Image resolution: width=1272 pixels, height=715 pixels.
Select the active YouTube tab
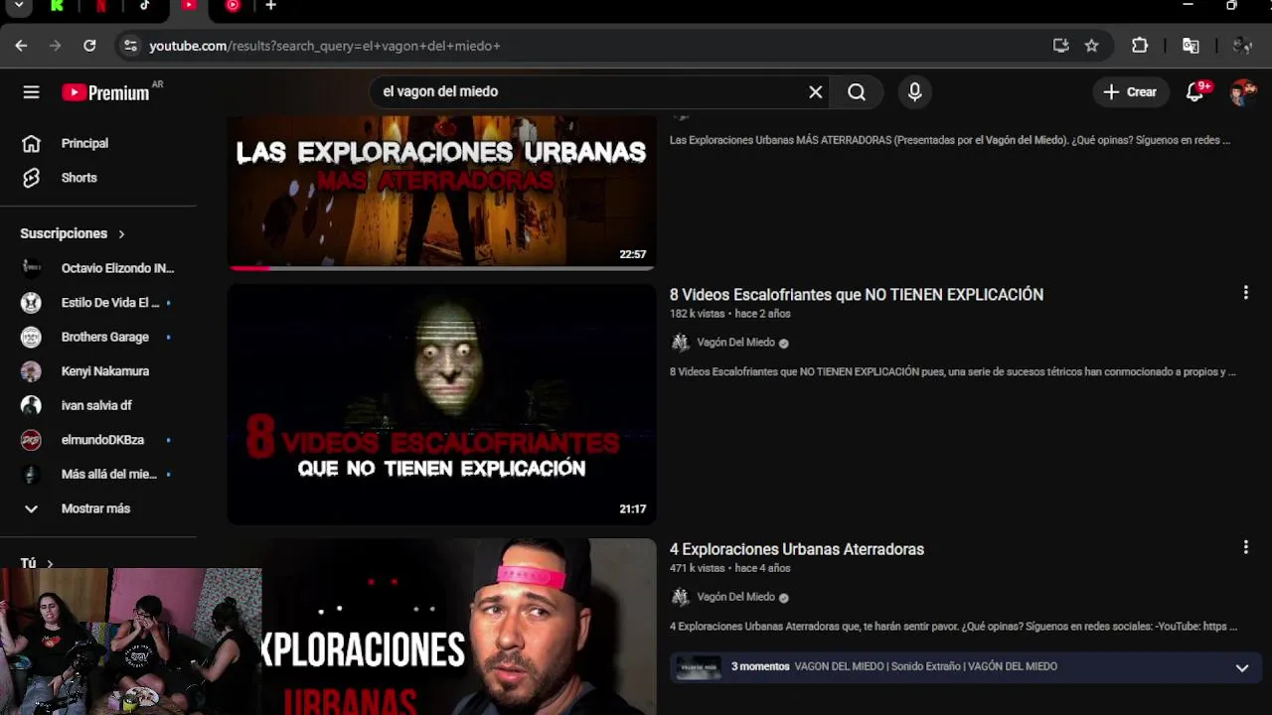189,6
